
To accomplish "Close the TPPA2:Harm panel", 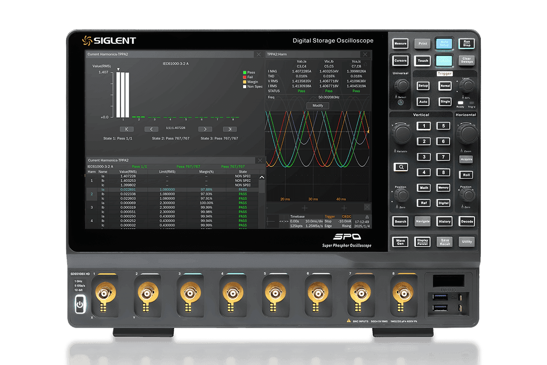I will tap(365, 54).
